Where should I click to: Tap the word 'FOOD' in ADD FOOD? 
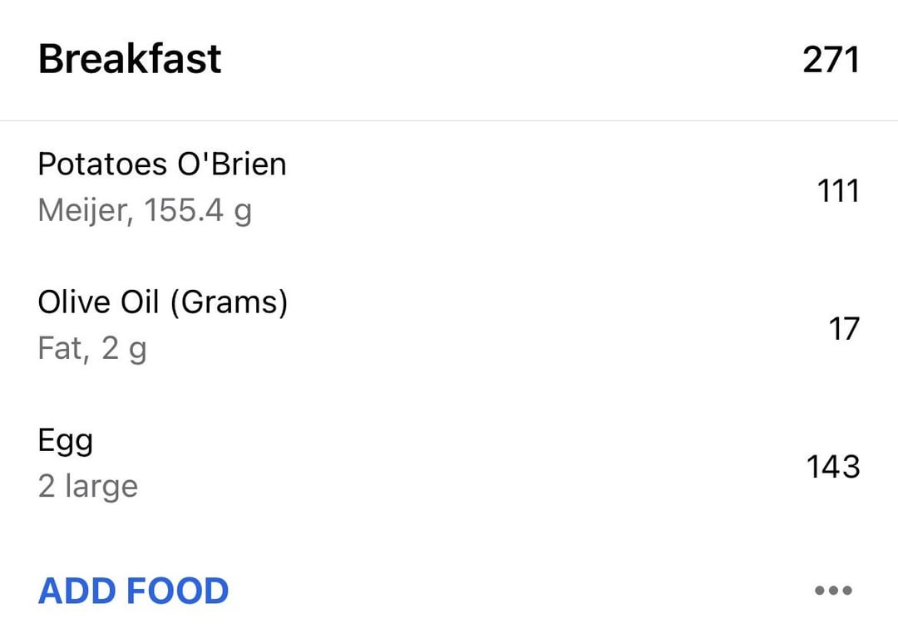(177, 591)
